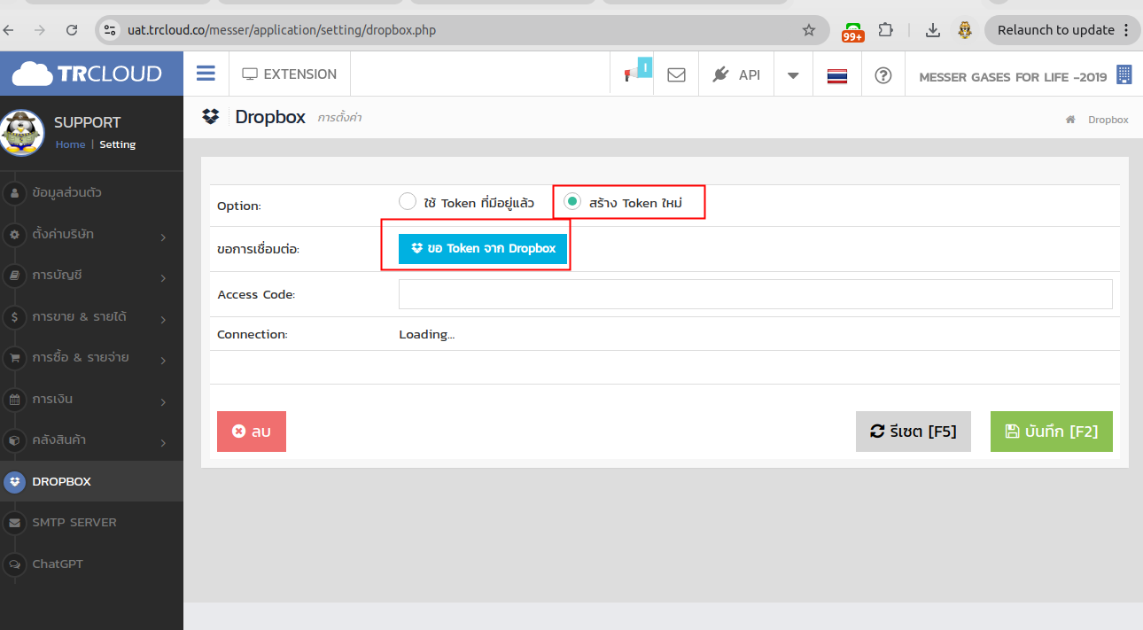Click the company building icon
This screenshot has height=630, width=1143.
[1124, 74]
